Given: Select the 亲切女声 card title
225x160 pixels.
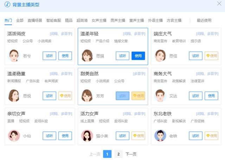Looking at the screenshot, I should coord(17,114).
